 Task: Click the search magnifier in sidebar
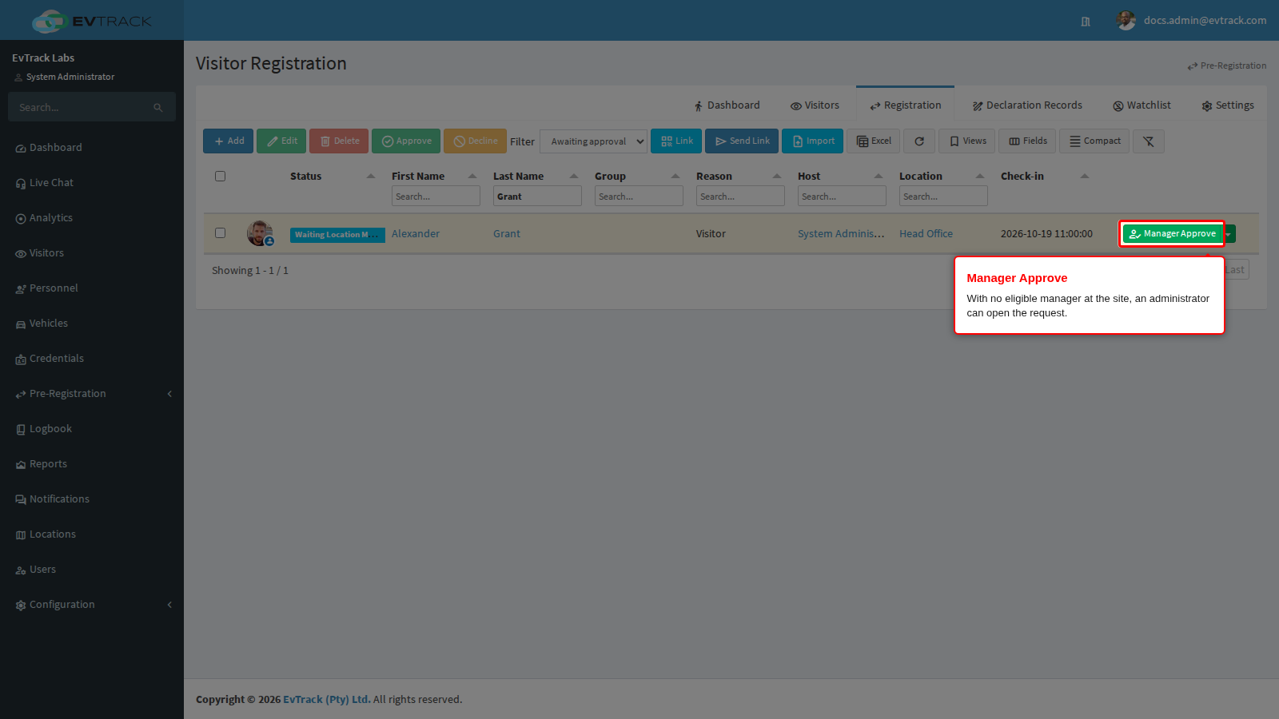click(x=158, y=108)
